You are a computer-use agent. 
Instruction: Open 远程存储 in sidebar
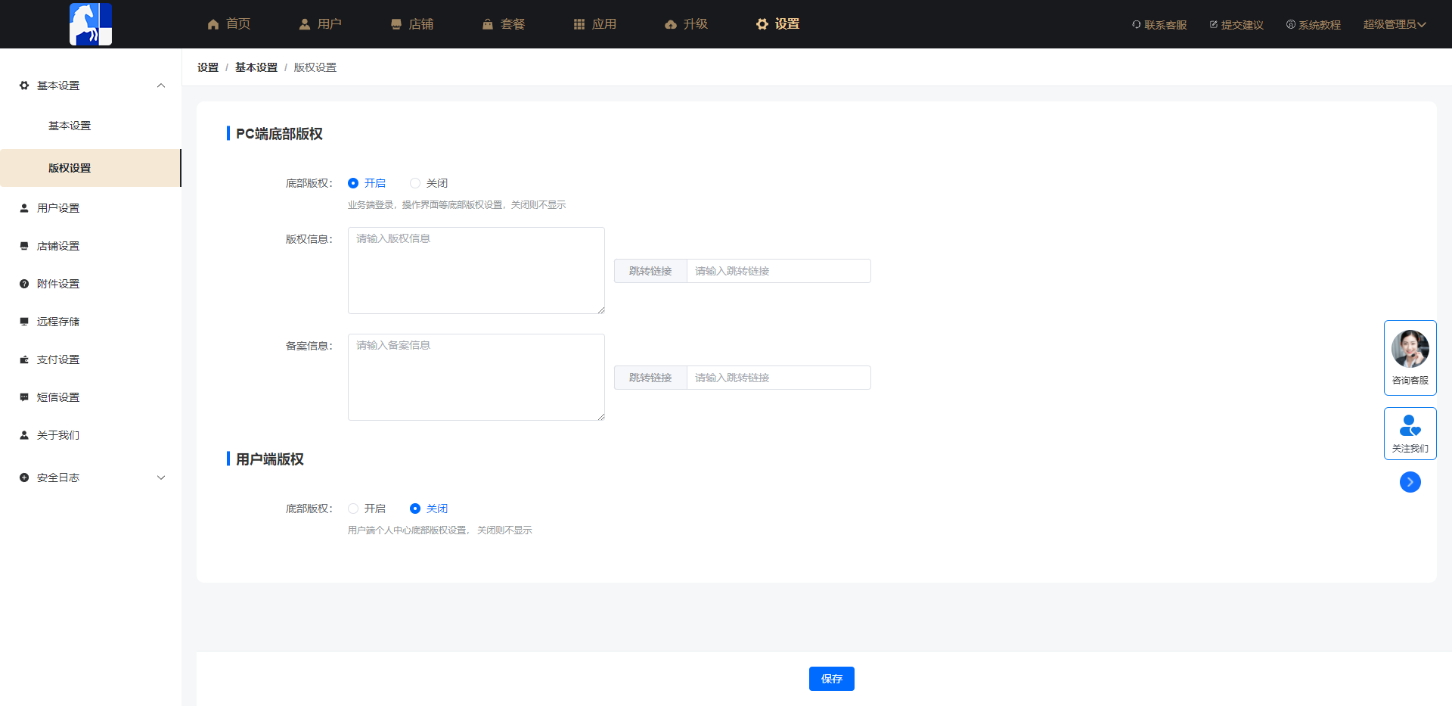91,322
